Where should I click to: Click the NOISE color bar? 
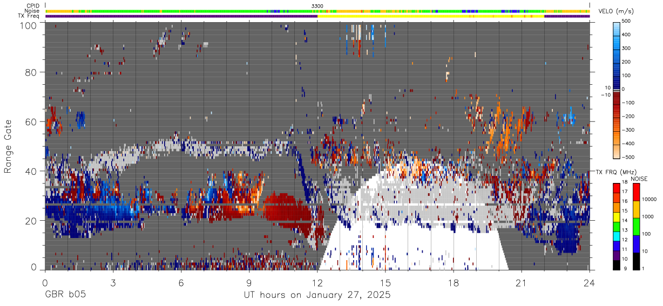(636, 226)
